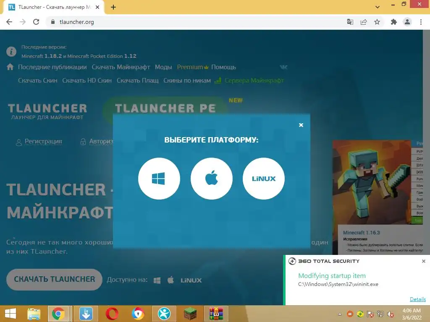Share this page via share icon
Screen dimensions: 430x322
tap(364, 22)
